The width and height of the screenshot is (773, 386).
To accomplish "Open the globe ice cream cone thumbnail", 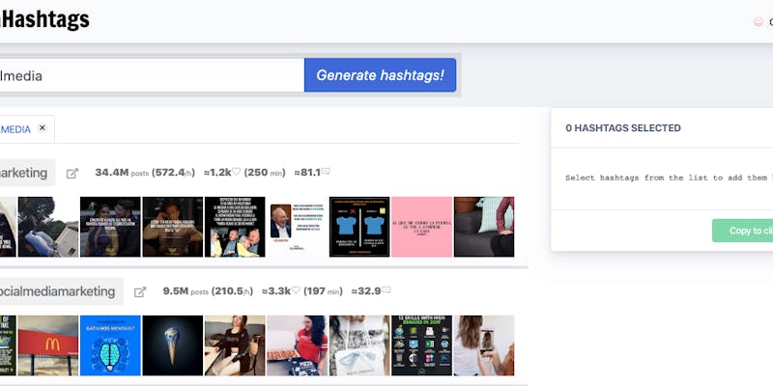I will 173,345.
